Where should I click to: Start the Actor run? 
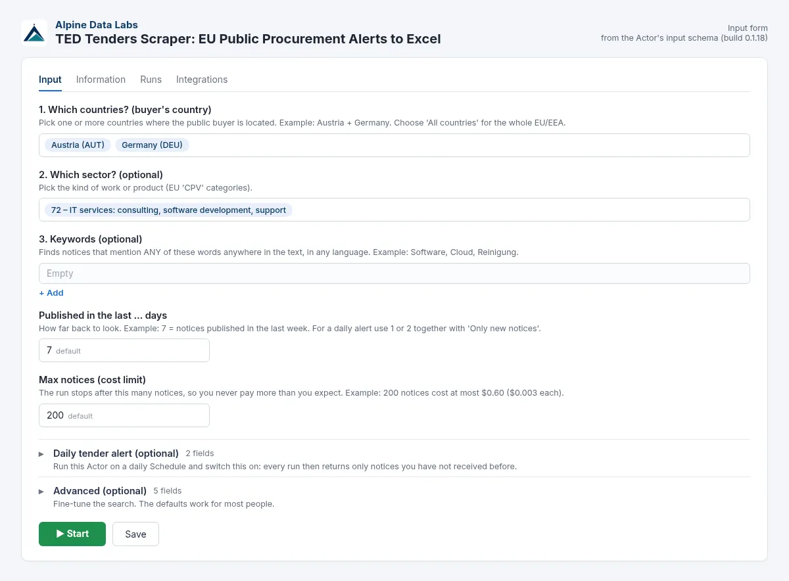point(72,534)
